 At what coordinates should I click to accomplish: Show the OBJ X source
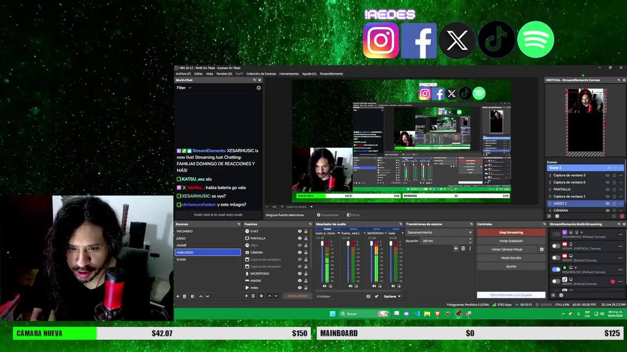click(300, 245)
